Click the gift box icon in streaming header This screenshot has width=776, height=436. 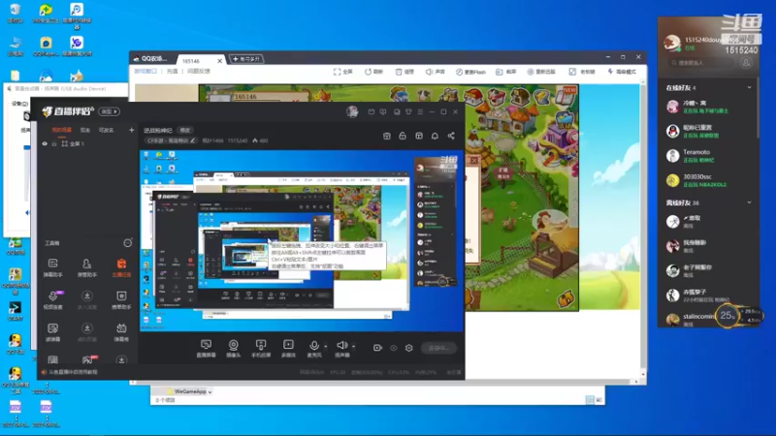386,136
